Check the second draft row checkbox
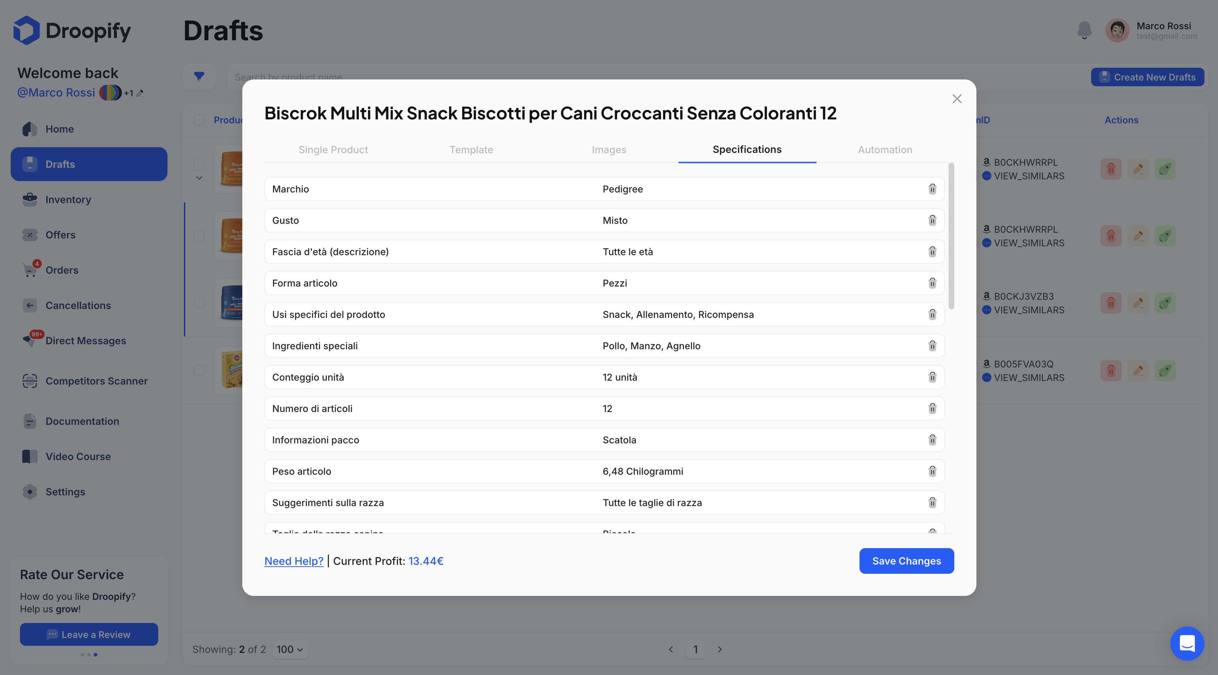The width and height of the screenshot is (1218, 675). 199,236
